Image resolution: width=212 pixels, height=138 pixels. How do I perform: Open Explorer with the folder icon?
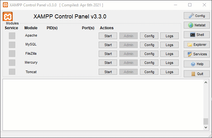(x=196, y=45)
